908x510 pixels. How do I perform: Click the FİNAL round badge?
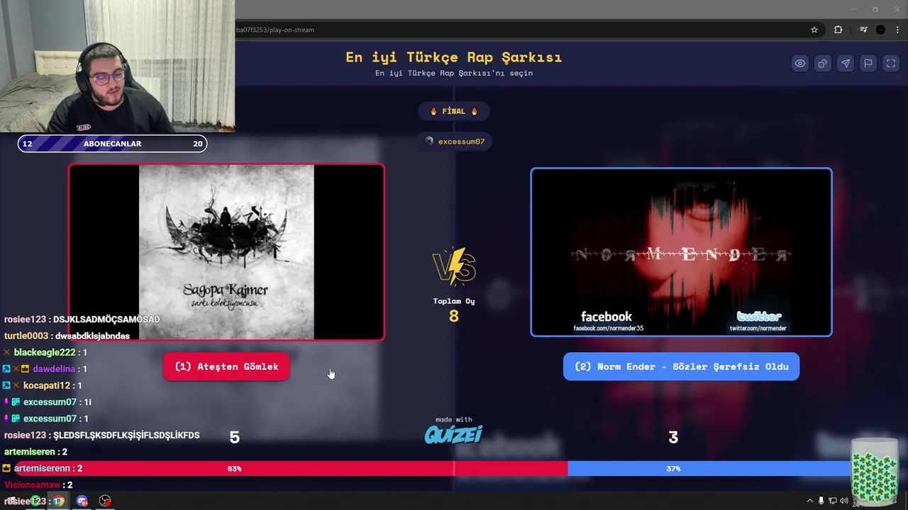tap(454, 111)
